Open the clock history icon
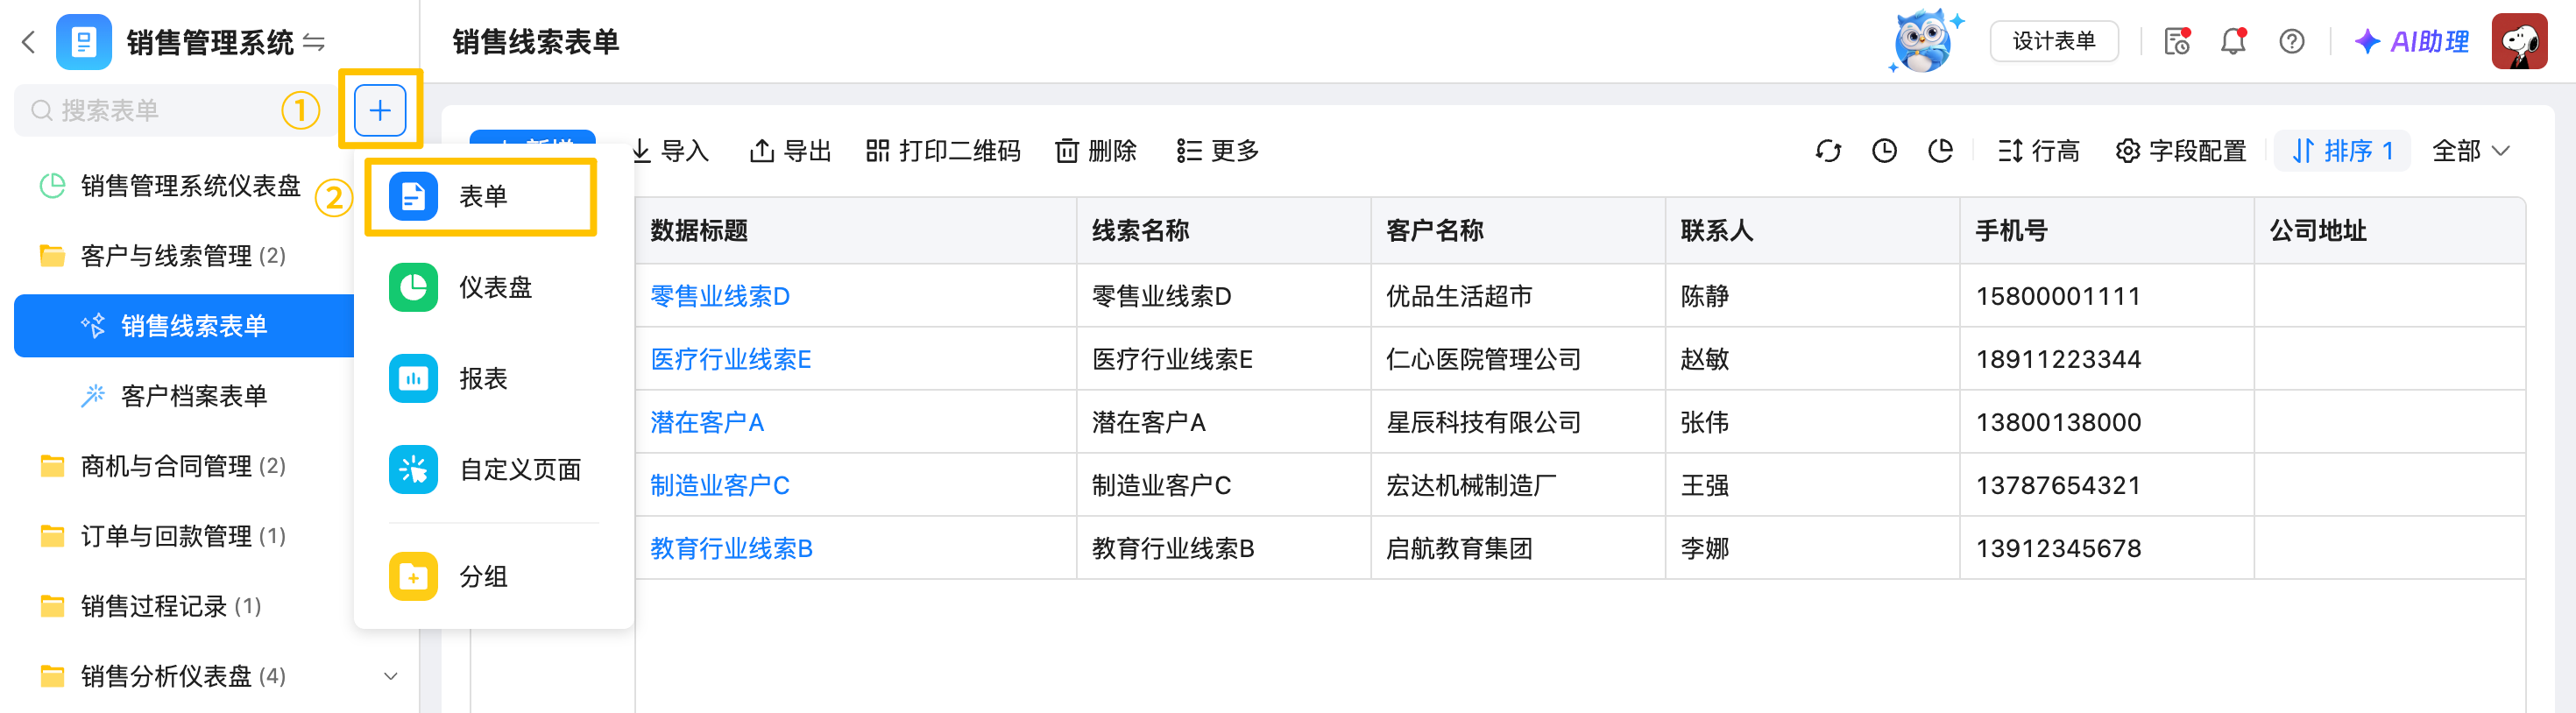The width and height of the screenshot is (2576, 713). pos(1884,151)
